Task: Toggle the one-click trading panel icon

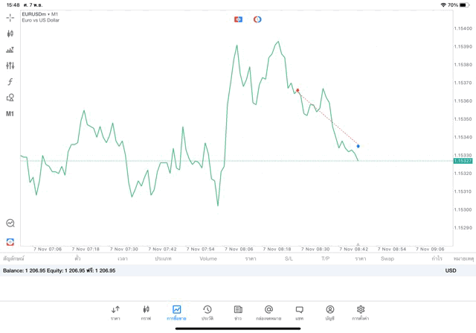Action: 10,242
